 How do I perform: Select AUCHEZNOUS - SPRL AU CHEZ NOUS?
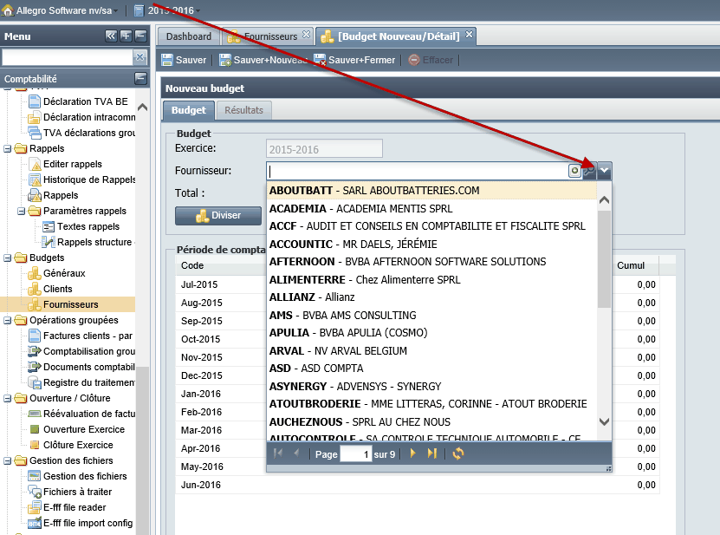[431, 421]
